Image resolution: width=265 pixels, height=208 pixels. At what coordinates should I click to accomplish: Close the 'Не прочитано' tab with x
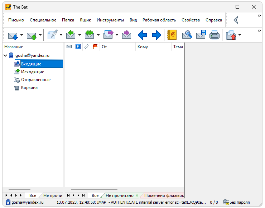click(x=137, y=195)
